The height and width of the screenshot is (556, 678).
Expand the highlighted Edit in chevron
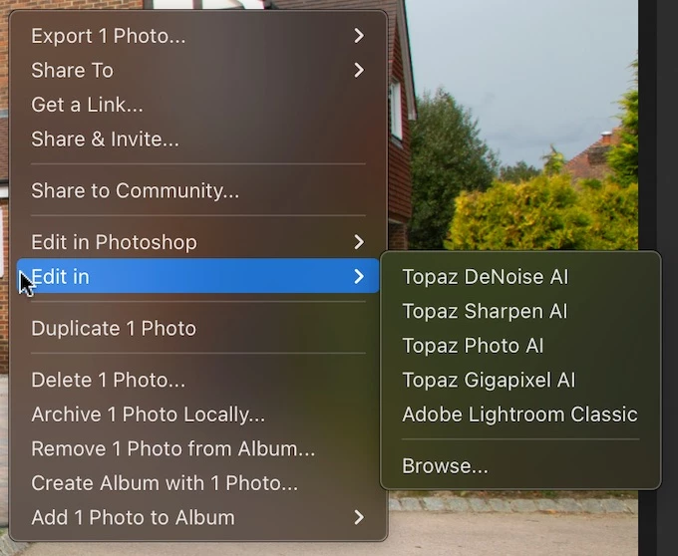click(x=359, y=276)
